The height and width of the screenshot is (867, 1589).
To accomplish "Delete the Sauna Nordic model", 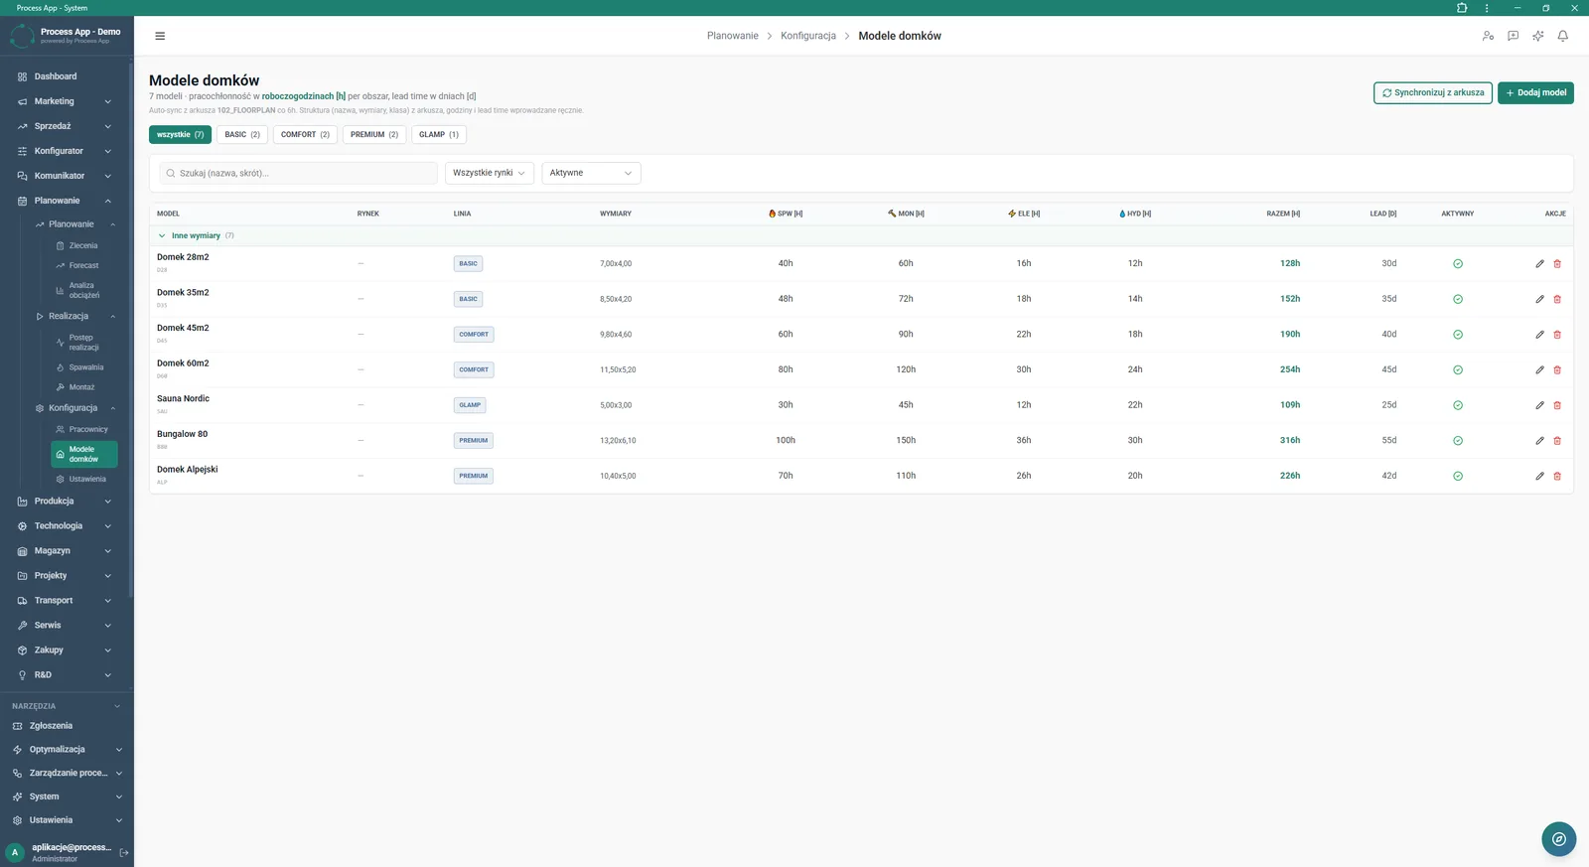I will click(x=1557, y=405).
